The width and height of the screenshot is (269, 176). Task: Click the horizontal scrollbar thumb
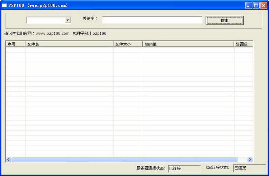click(x=124, y=160)
